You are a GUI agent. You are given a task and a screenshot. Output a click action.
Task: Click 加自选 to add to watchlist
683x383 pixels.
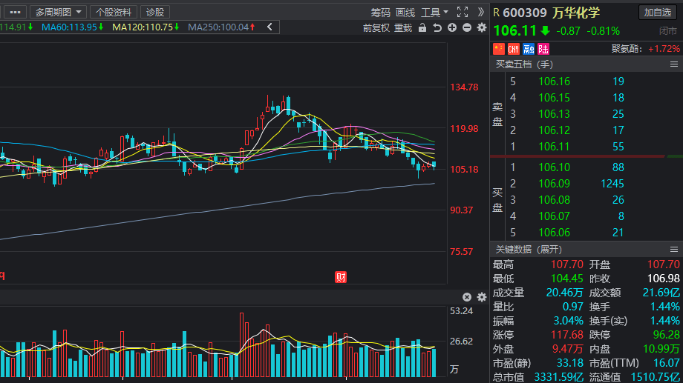click(x=659, y=13)
